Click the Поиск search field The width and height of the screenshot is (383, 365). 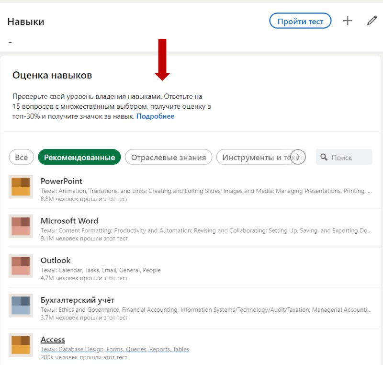344,157
